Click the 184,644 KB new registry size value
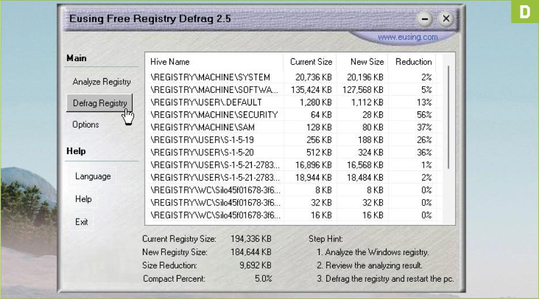 (251, 252)
